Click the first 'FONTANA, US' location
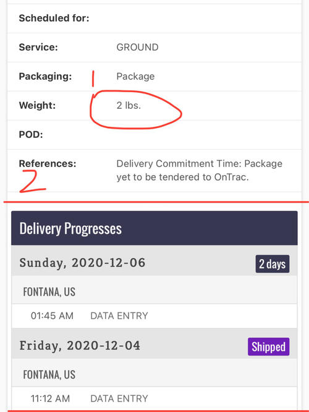The width and height of the screenshot is (309, 412). [49, 292]
